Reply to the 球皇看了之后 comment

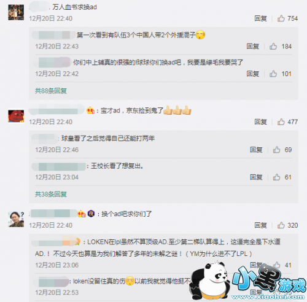click(256, 150)
